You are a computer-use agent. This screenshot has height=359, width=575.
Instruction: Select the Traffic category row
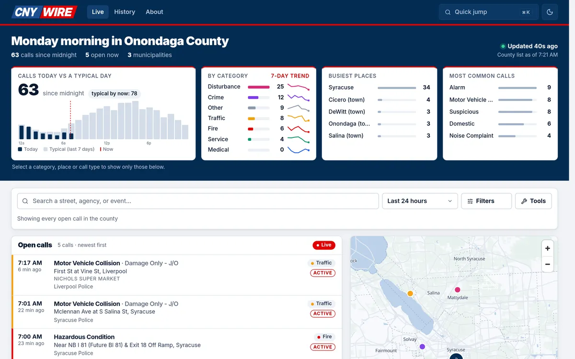(259, 118)
